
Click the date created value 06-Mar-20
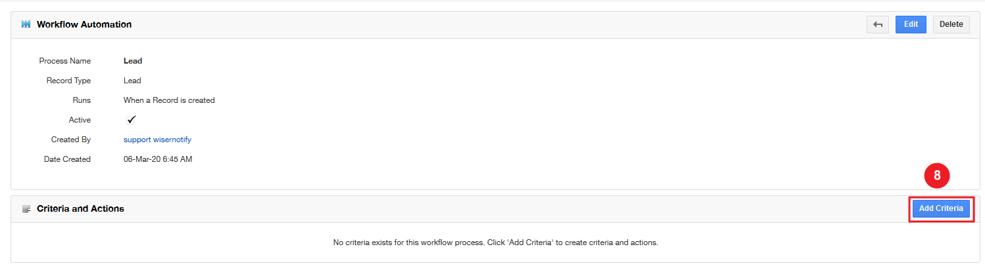tap(158, 159)
